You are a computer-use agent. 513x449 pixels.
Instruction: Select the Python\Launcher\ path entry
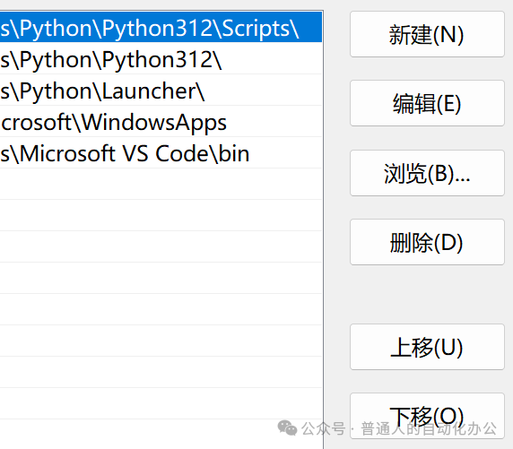[x=161, y=90]
